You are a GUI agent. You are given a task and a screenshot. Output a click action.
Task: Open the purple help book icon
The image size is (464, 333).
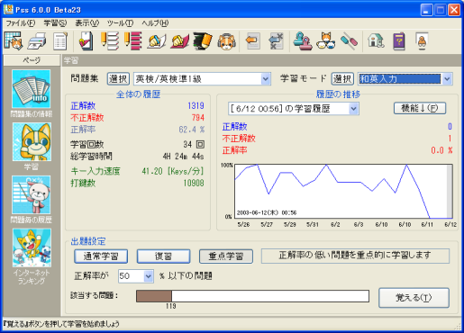point(399,41)
